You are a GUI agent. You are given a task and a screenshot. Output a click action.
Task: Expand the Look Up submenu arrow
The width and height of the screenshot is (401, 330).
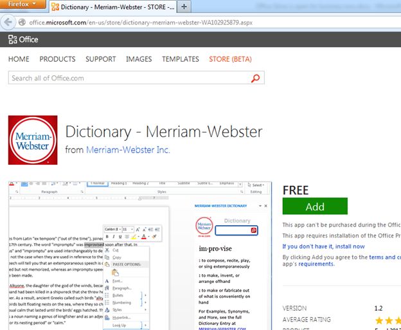(x=145, y=325)
